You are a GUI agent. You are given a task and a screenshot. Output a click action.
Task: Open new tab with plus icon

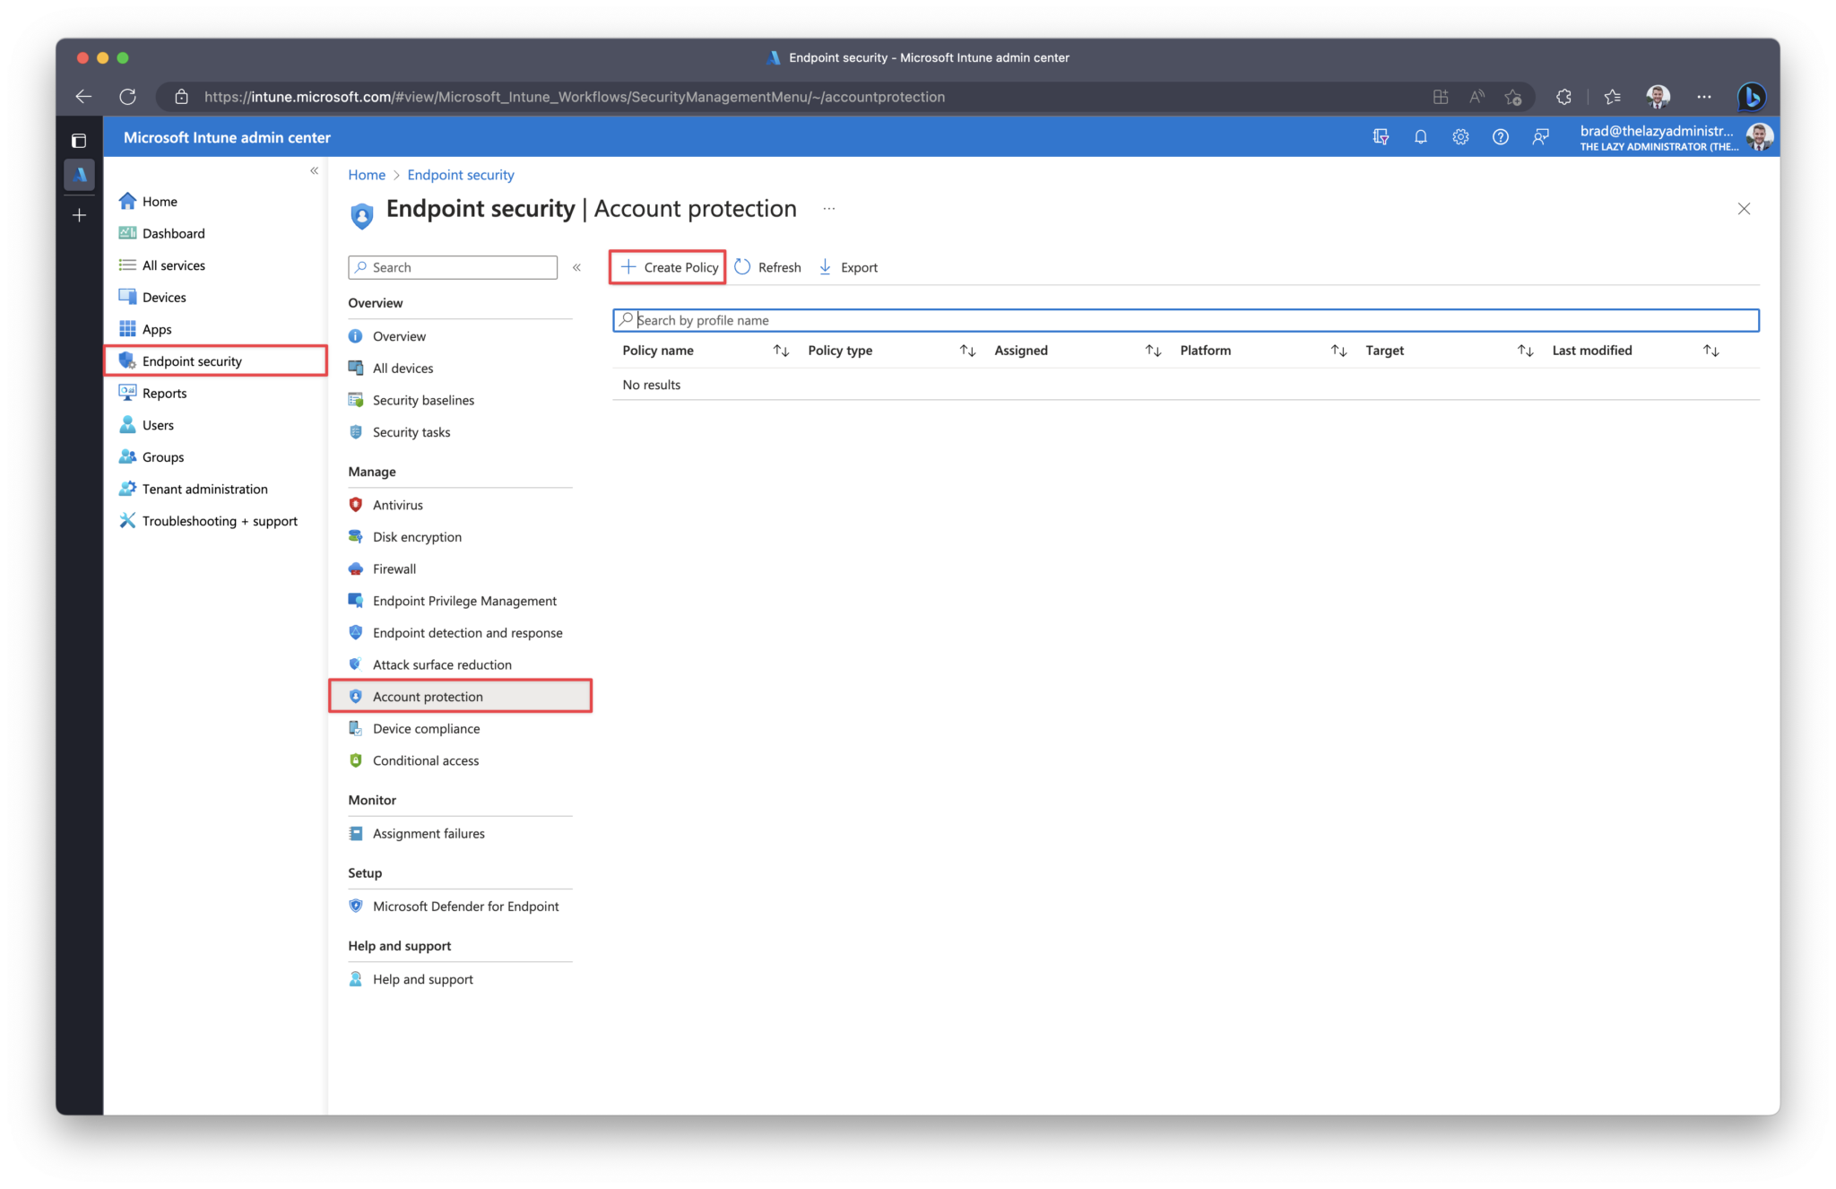(x=79, y=215)
